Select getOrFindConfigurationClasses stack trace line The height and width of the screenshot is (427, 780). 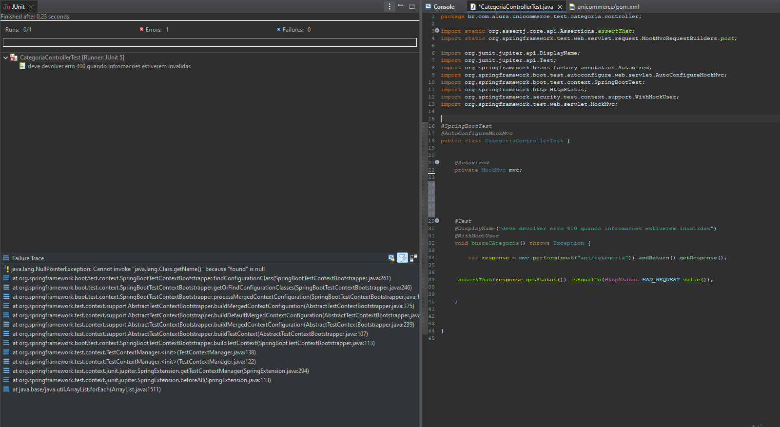(212, 288)
